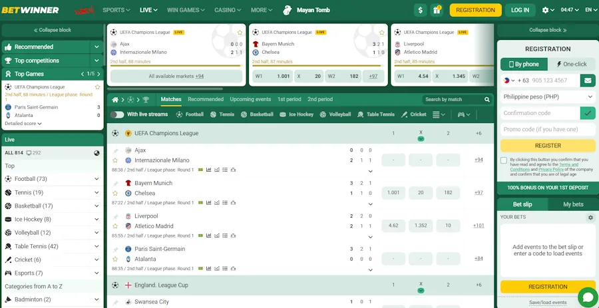Image resolution: width=599 pixels, height=308 pixels.
Task: Open SPORTS menu
Action: pyautogui.click(x=116, y=10)
